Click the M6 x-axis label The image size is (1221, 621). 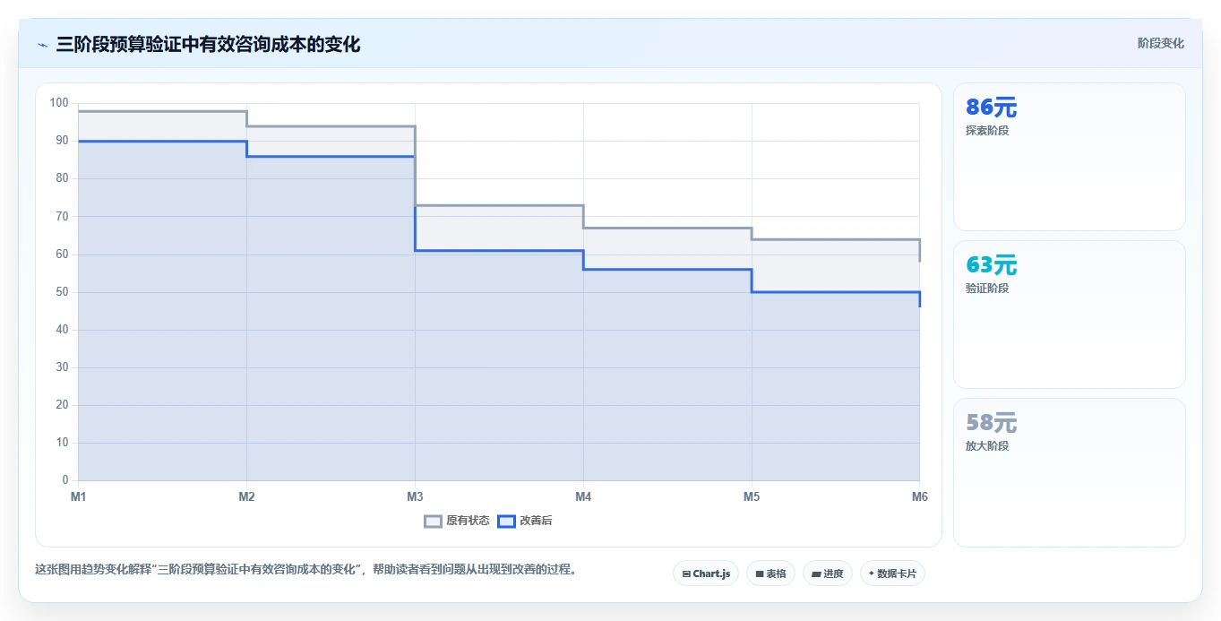tap(919, 496)
